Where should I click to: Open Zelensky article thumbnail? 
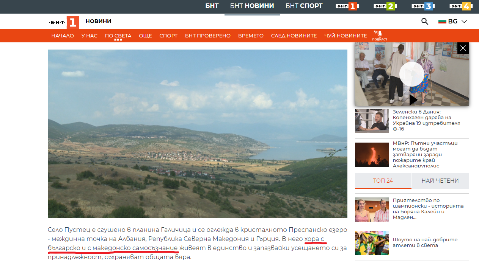372,121
